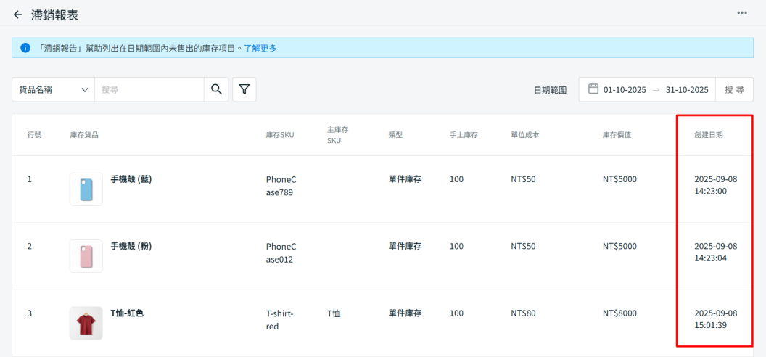The height and width of the screenshot is (357, 766).
Task: Type in the 搜尋 input field
Action: click(x=149, y=90)
